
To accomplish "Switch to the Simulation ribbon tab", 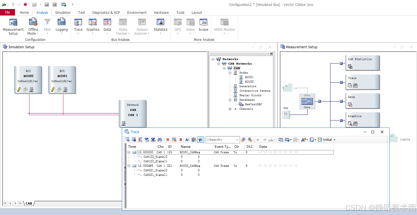I will [x=63, y=12].
